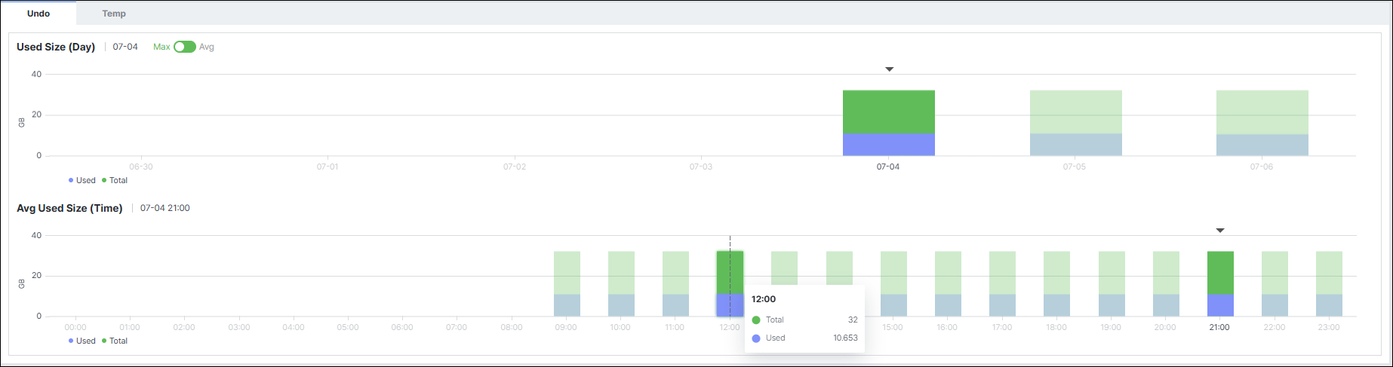Select the highlighted 12:00 bar
This screenshot has width=1393, height=367.
tap(730, 284)
